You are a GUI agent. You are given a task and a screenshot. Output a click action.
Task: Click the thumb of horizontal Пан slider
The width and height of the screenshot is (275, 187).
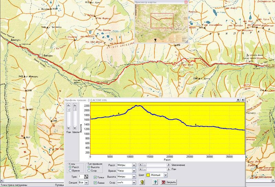145,169
